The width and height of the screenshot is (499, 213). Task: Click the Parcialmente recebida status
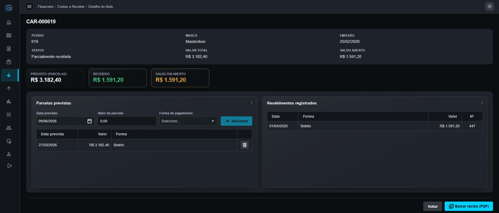point(51,57)
